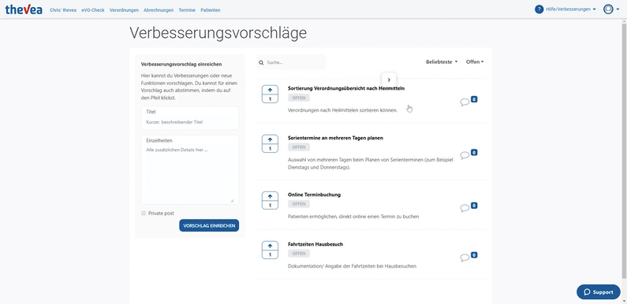Upvote the Online Terminbuchung suggestion
This screenshot has width=627, height=304.
coord(270,197)
